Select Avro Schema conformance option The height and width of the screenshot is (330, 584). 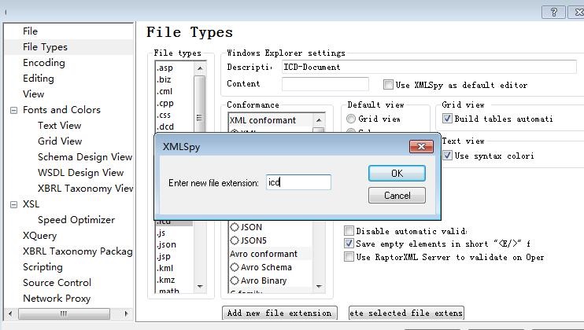pyautogui.click(x=235, y=267)
